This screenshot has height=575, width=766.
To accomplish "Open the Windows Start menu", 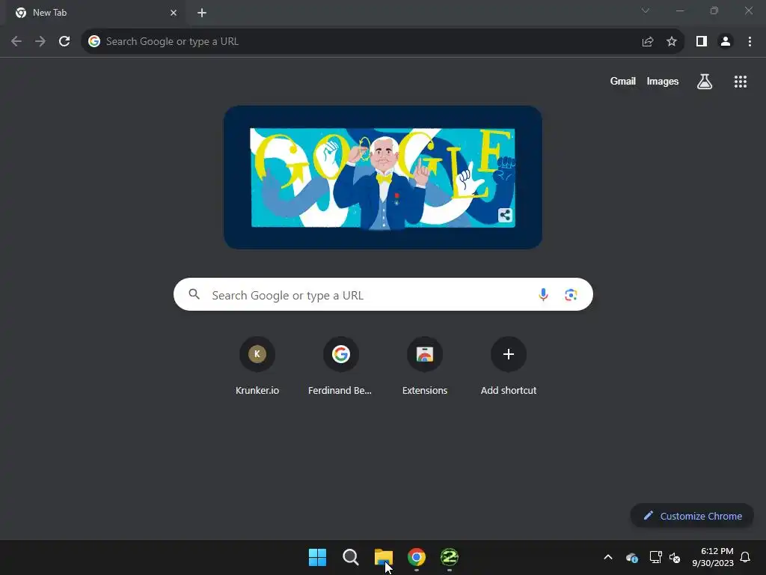I will pyautogui.click(x=317, y=557).
